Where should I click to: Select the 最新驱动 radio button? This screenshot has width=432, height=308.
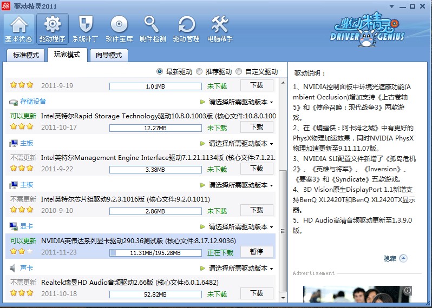click(159, 71)
